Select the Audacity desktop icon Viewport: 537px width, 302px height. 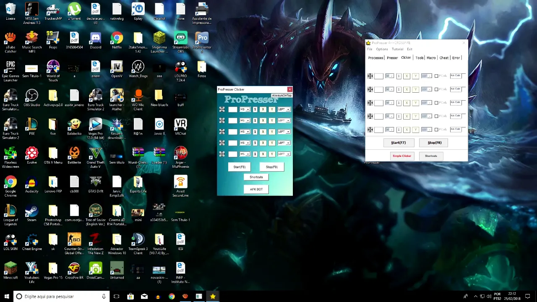click(x=32, y=185)
